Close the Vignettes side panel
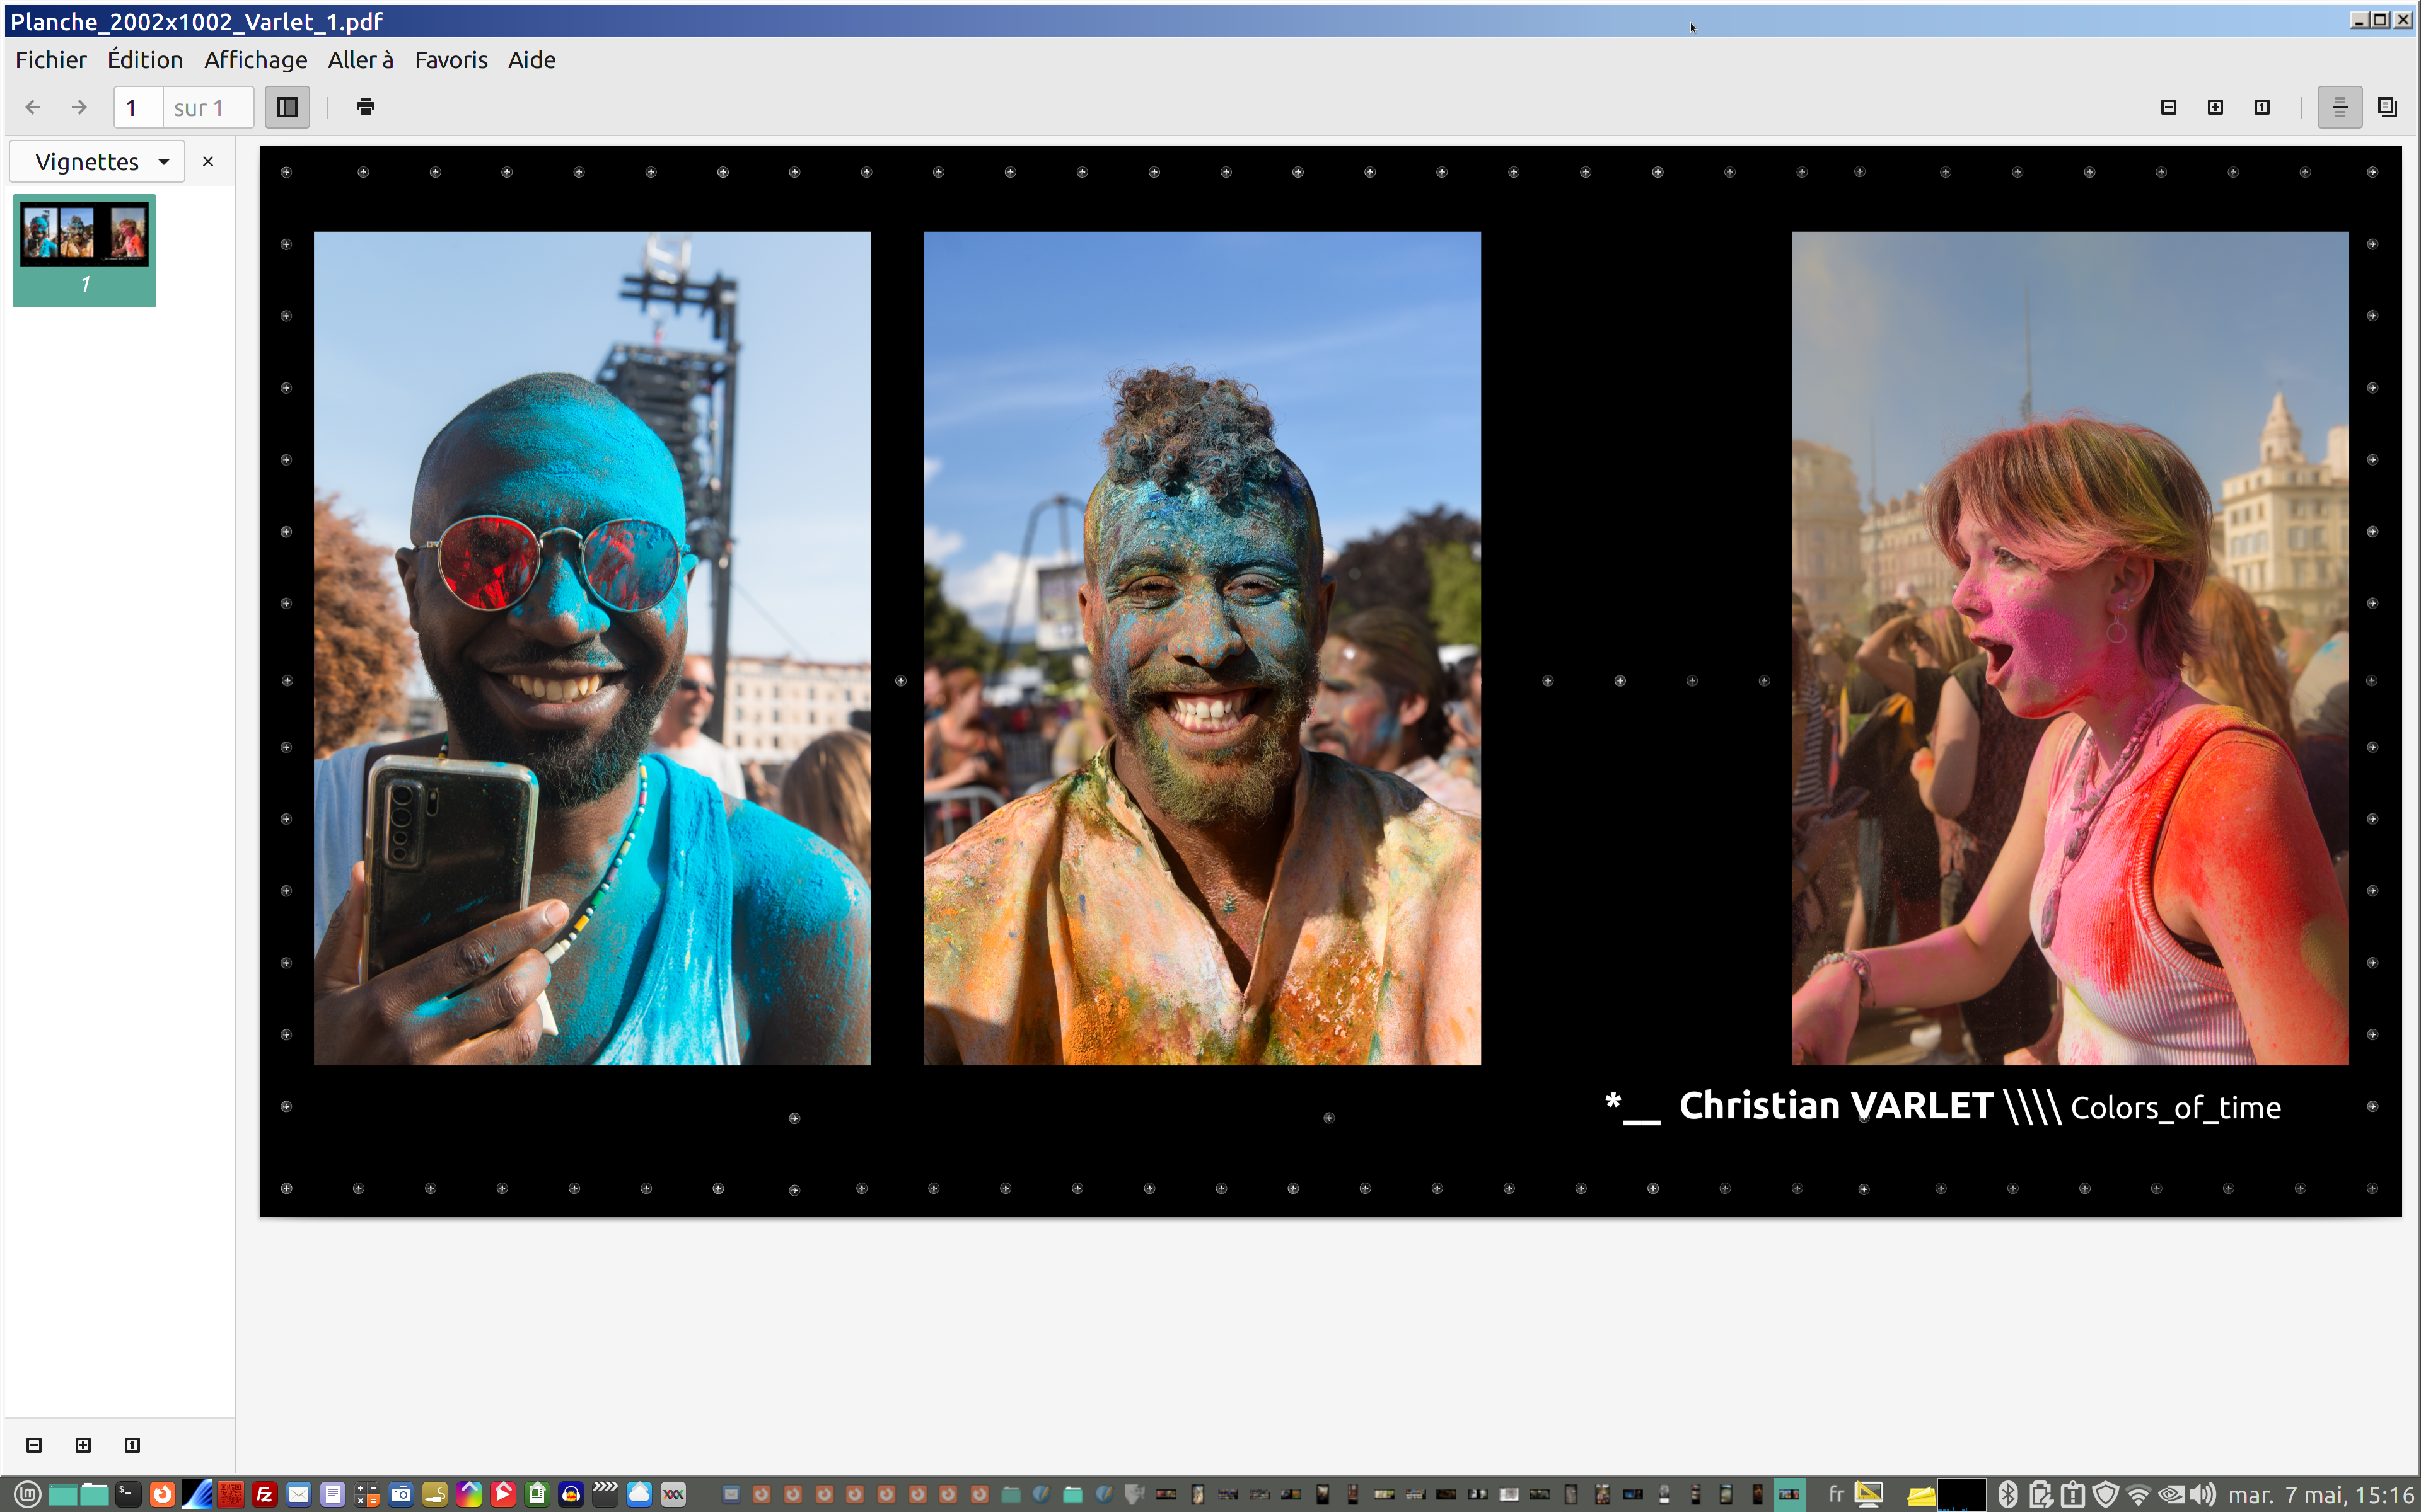The image size is (2421, 1512). [x=208, y=162]
